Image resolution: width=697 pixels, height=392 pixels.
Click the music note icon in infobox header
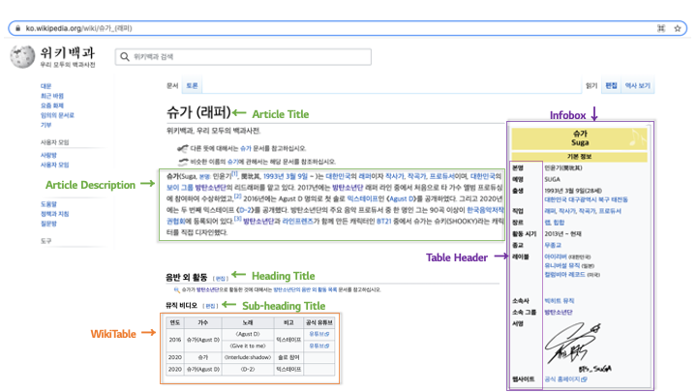637,138
